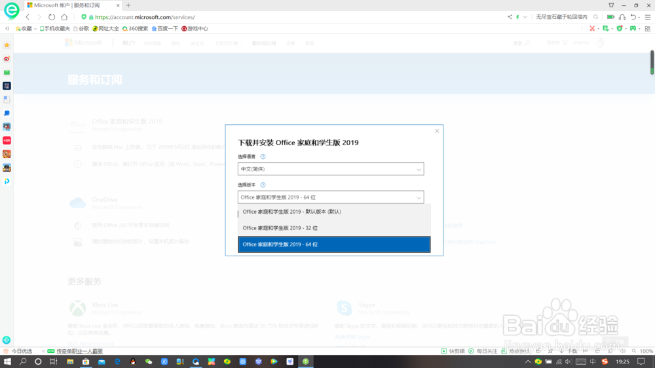Open the 今日优选 status bar item

click(18, 351)
